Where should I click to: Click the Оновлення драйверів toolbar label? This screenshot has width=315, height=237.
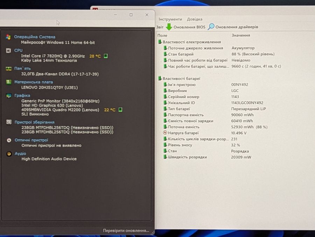pos(237,27)
